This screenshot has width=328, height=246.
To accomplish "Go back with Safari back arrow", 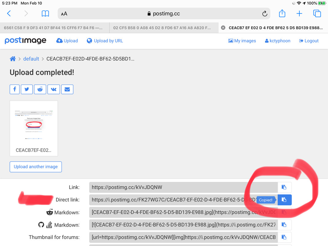I will (9, 14).
